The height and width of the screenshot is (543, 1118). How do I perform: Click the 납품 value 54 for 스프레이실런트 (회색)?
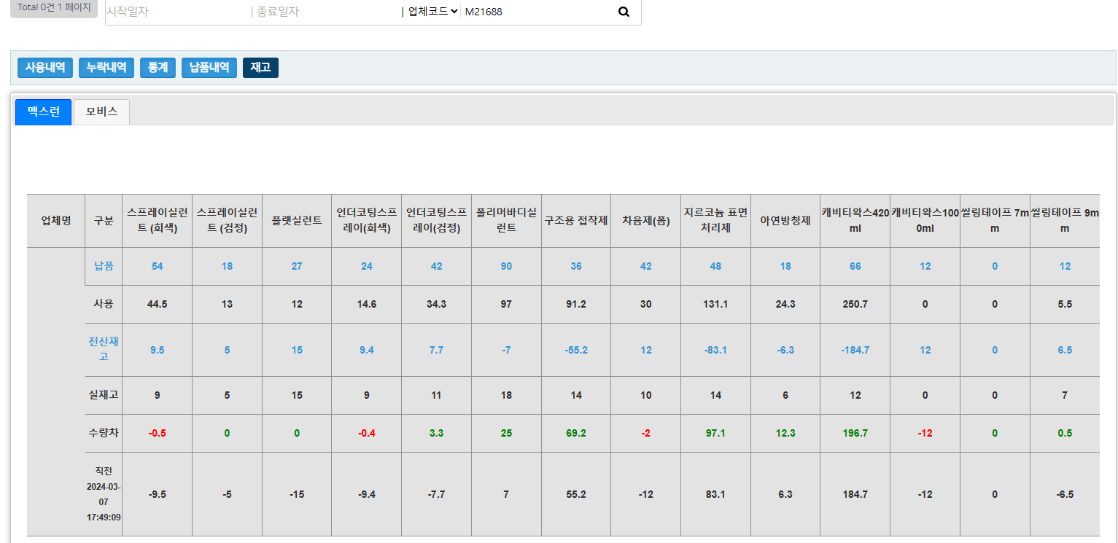coord(158,266)
